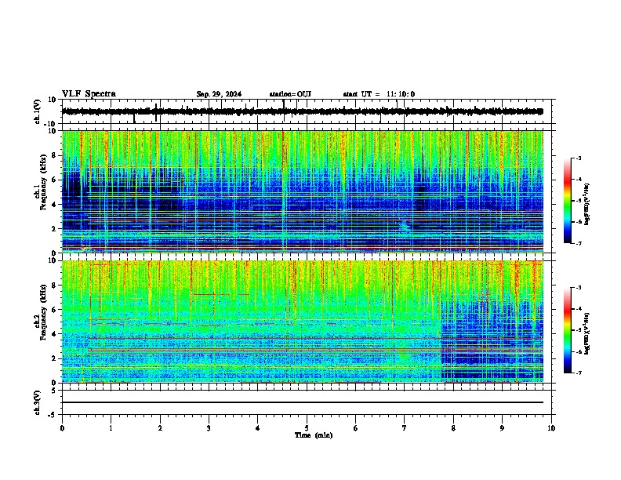The height and width of the screenshot is (480, 621).
Task: Click the "ch.3(V)" axis label
Action: [x=38, y=402]
